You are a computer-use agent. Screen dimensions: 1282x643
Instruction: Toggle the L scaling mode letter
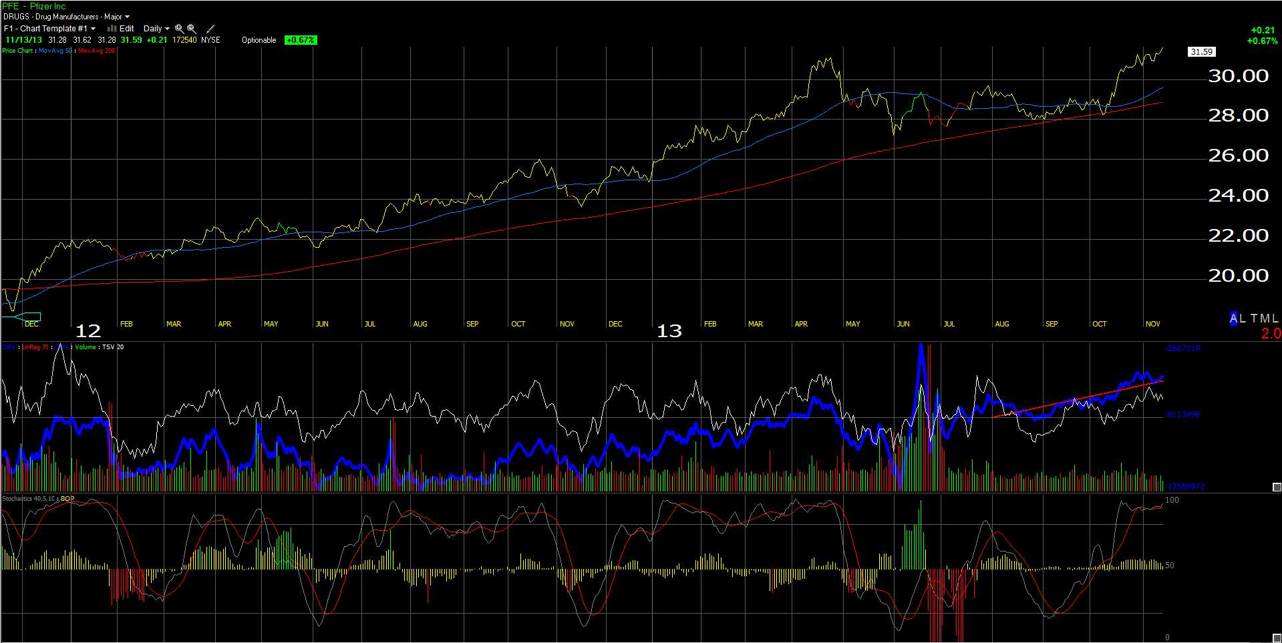[1243, 318]
